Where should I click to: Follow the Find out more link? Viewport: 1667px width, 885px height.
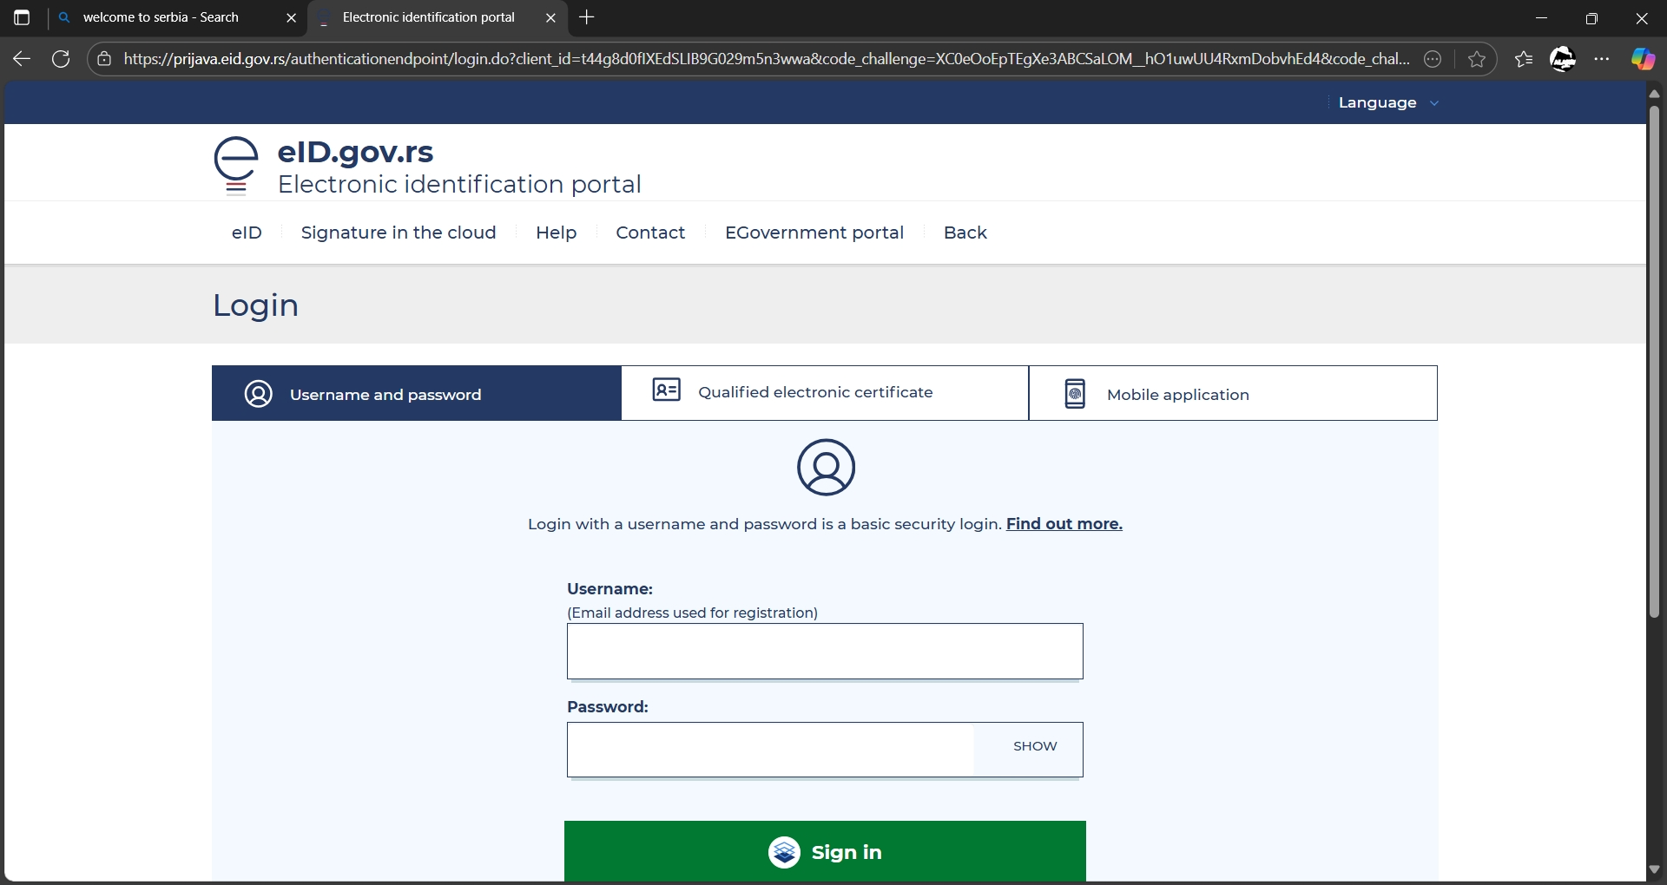tap(1064, 524)
